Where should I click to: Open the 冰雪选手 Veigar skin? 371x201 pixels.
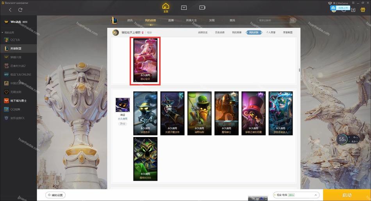click(x=145, y=113)
